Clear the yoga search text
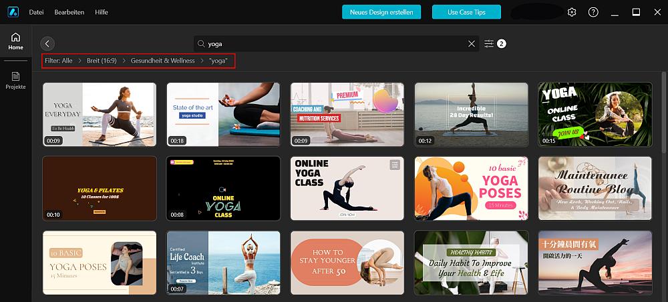668x302 pixels. click(x=472, y=43)
